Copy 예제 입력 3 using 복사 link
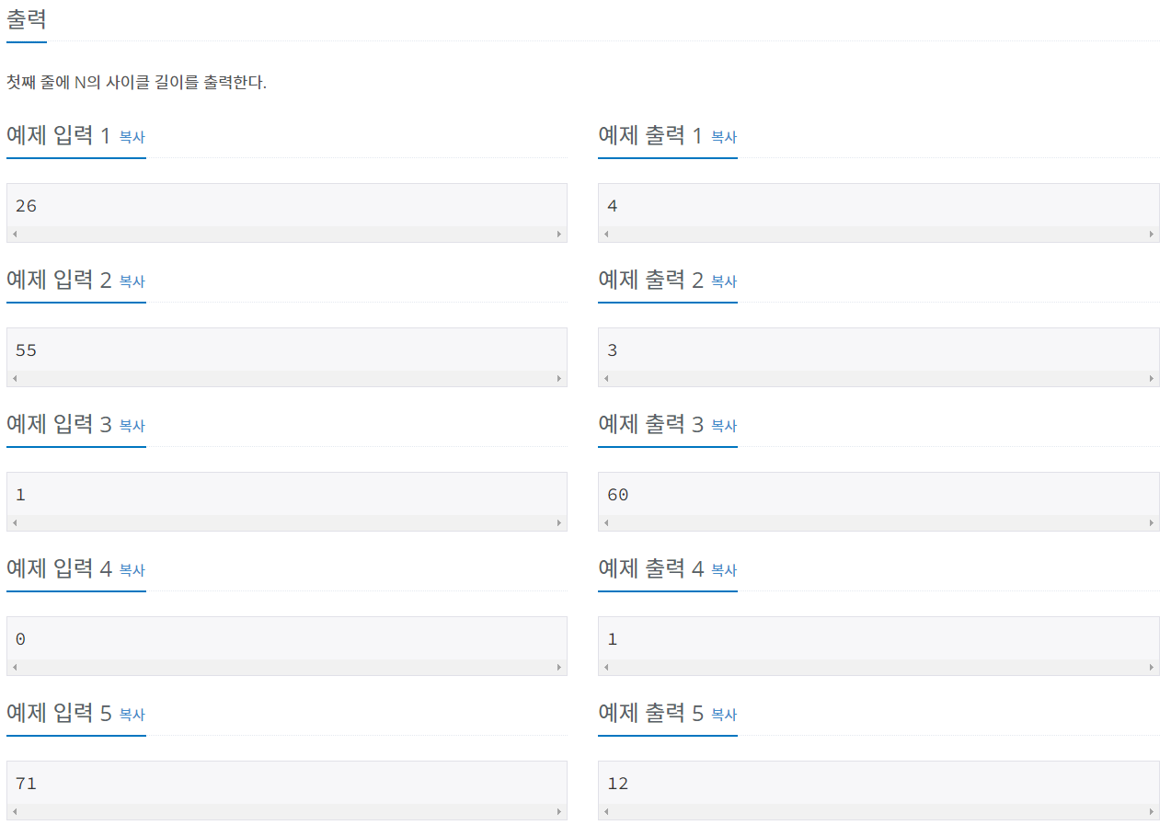Viewport: 1171px width, 825px height. tap(132, 426)
